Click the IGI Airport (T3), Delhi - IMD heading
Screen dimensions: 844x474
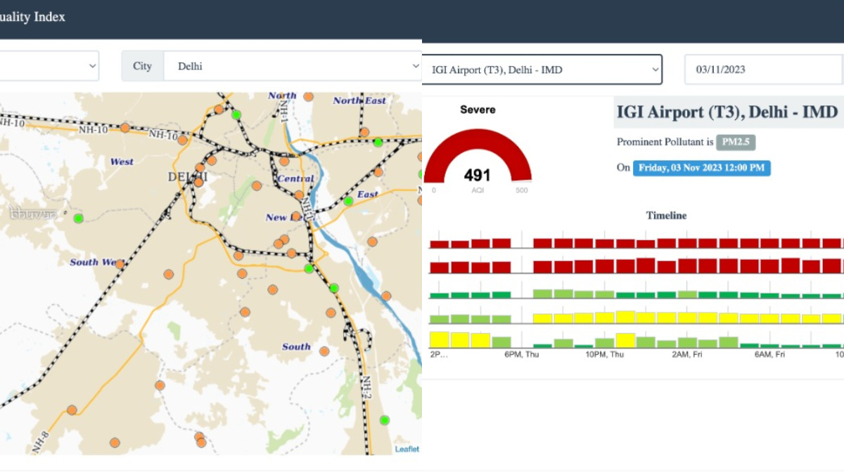(x=727, y=112)
